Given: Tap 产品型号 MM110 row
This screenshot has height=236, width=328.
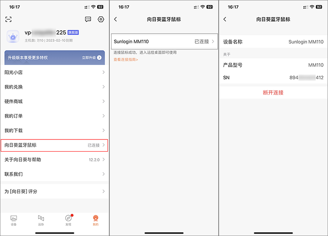Looking at the screenshot, I should [x=273, y=65].
